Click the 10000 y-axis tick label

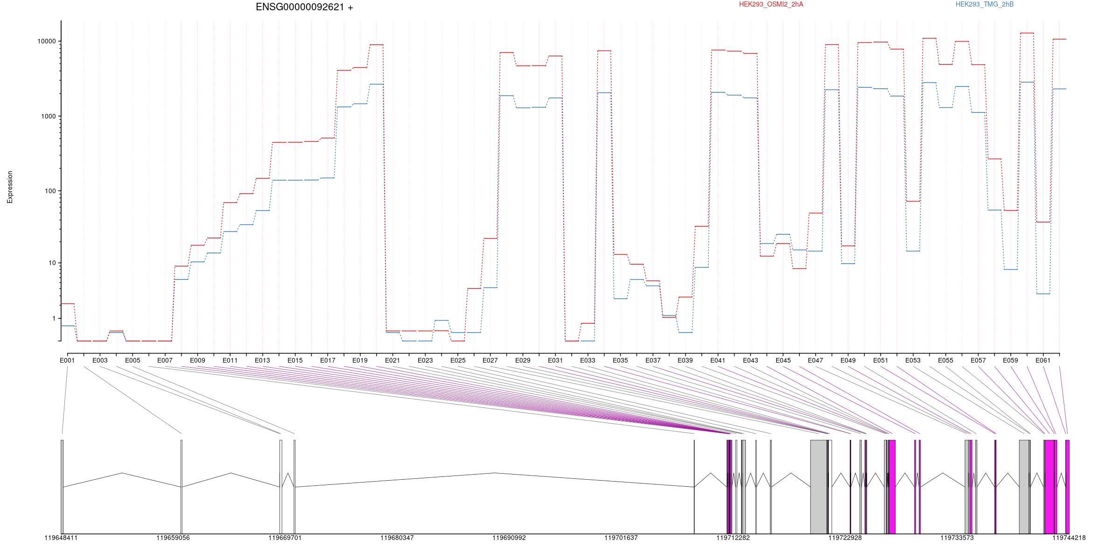(46, 42)
